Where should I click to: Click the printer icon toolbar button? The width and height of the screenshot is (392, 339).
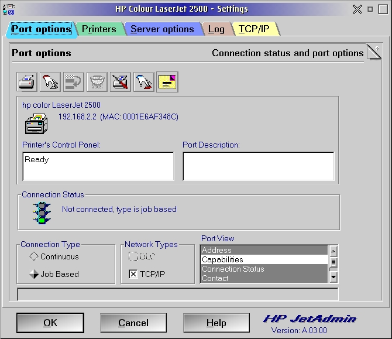(27, 82)
